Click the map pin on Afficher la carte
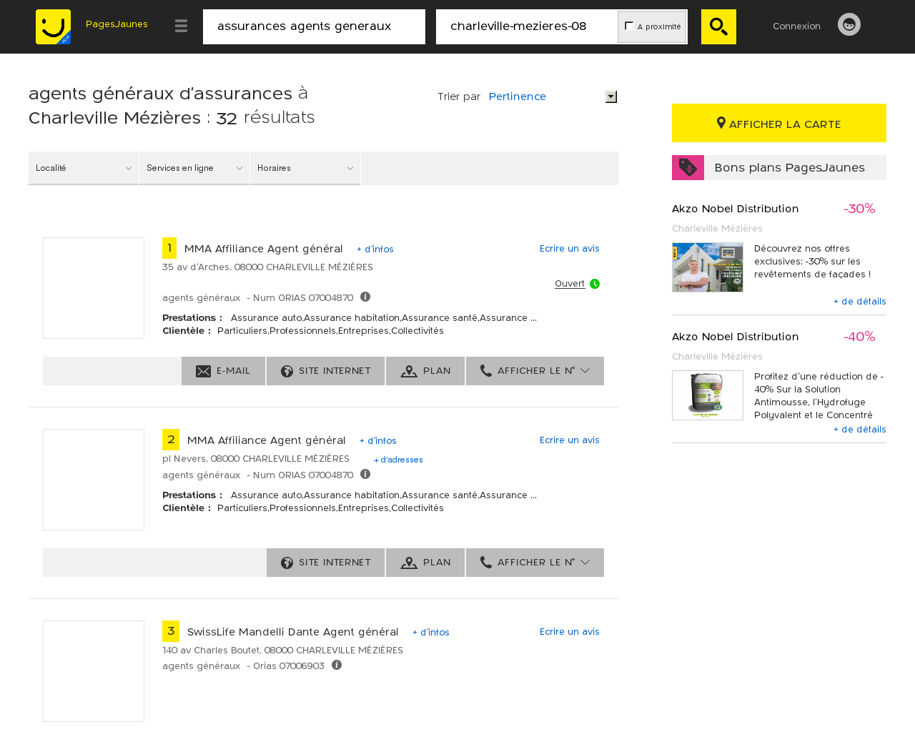This screenshot has width=915, height=732. tap(721, 124)
